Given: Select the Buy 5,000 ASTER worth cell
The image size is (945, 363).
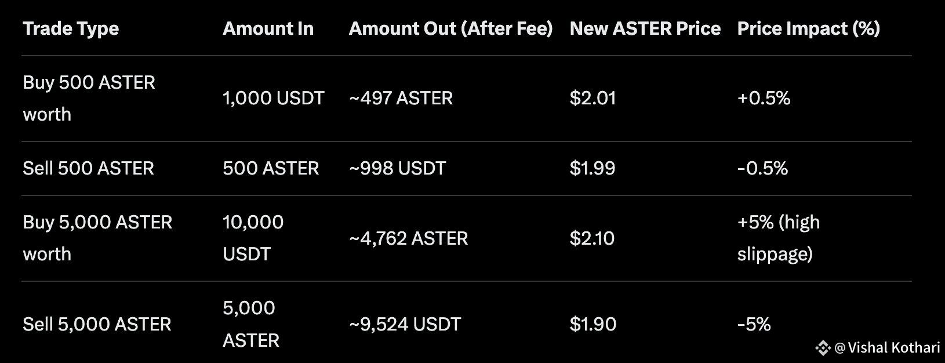Looking at the screenshot, I should tap(97, 238).
